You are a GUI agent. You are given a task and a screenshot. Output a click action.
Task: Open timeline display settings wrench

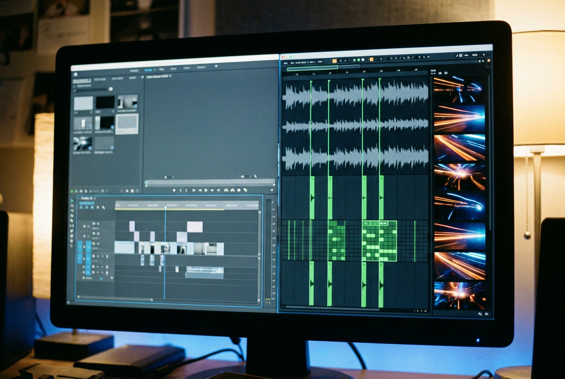[103, 207]
